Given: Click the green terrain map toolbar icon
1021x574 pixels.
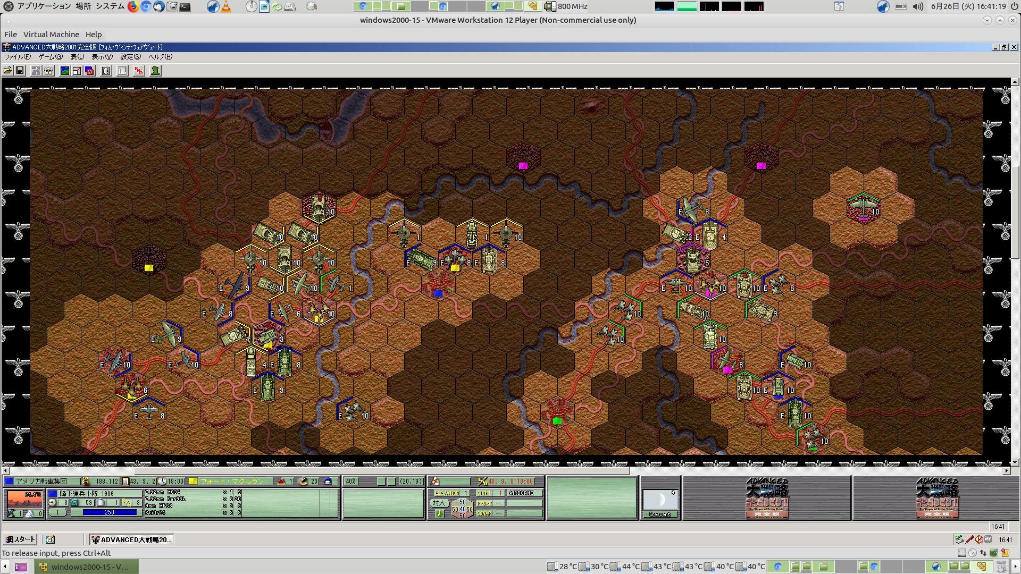Looking at the screenshot, I should click(65, 71).
